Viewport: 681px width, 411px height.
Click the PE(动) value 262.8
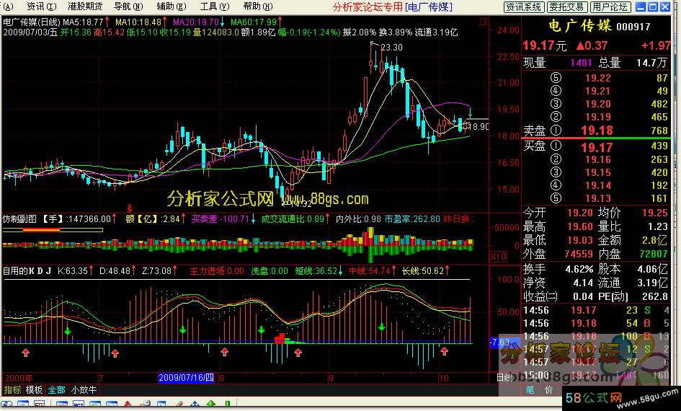(654, 296)
